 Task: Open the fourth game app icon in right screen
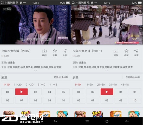(x=134, y=114)
